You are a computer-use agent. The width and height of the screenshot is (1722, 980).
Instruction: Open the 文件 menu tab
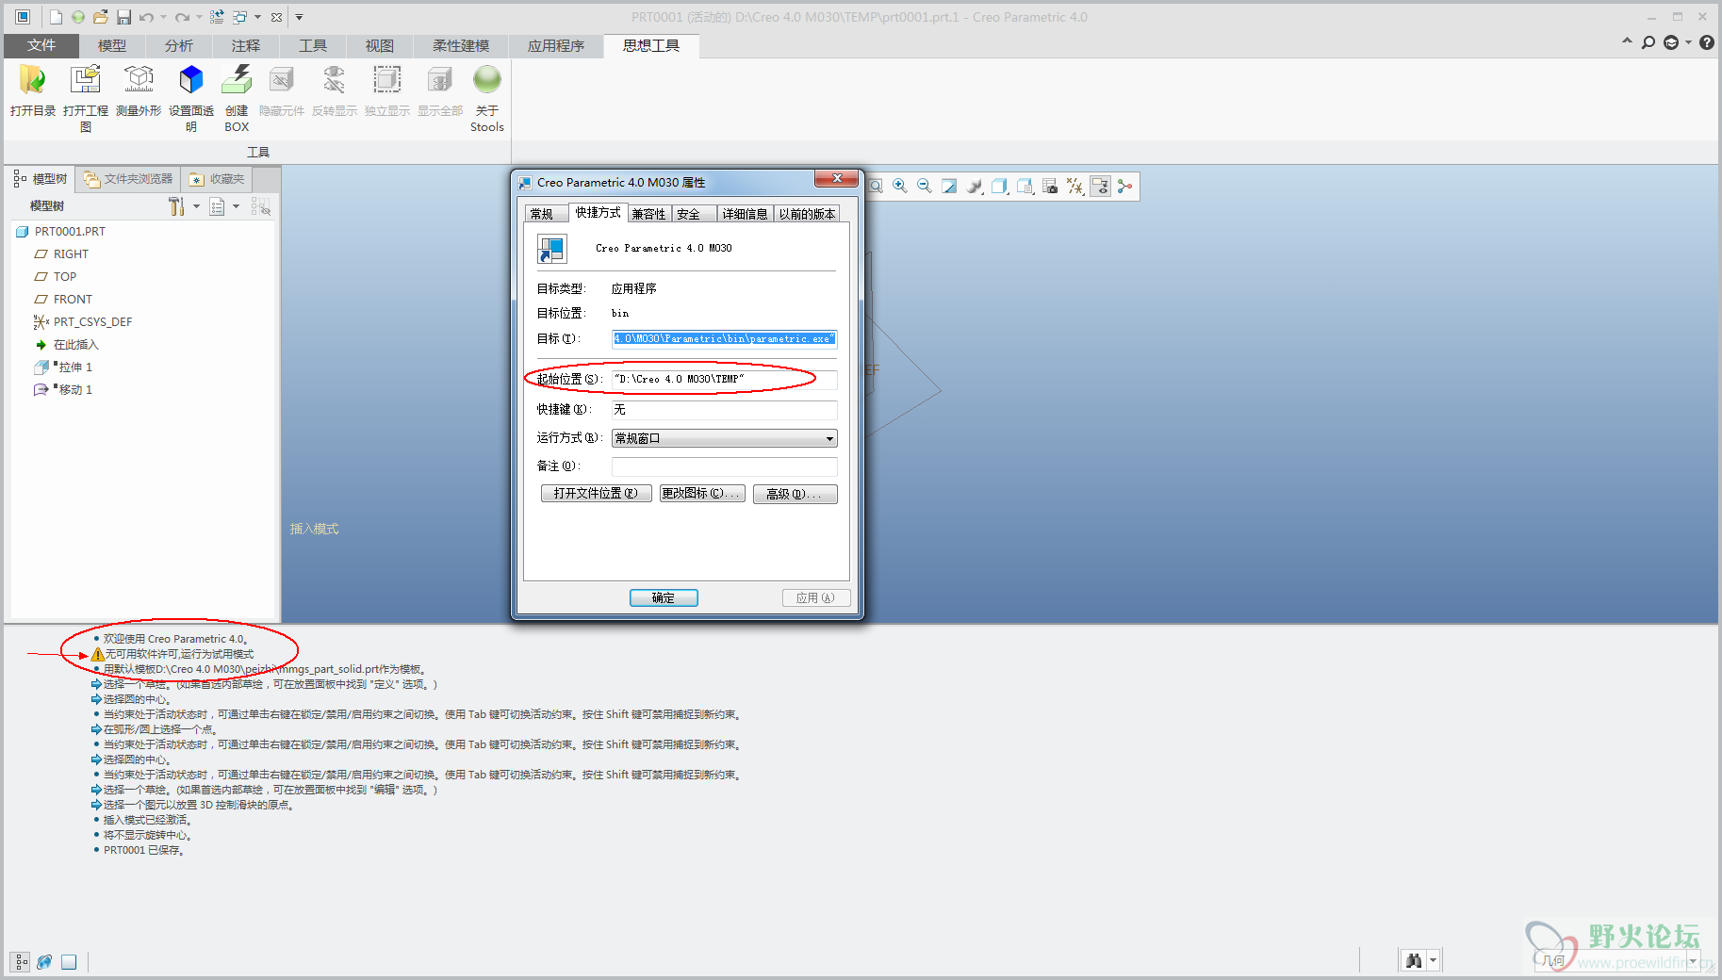click(41, 45)
